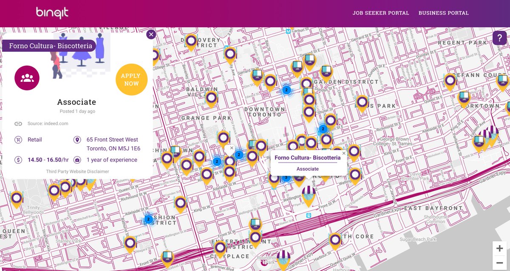
Task: Click the location pin address icon
Action: [77, 140]
